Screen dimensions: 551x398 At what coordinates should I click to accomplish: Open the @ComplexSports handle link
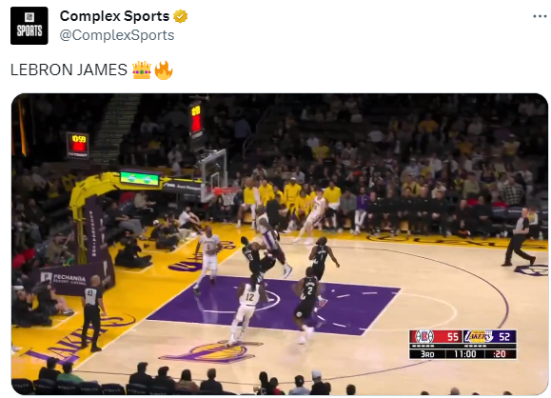117,35
